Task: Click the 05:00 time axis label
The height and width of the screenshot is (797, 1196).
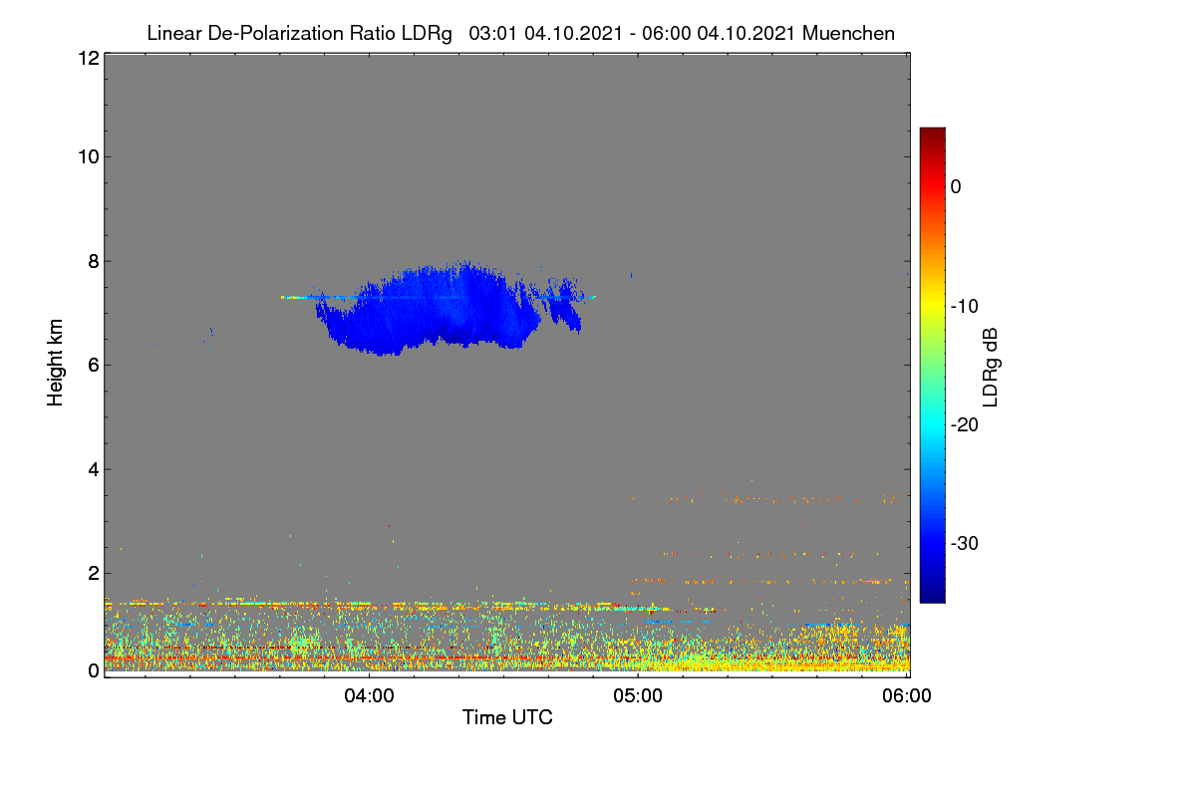Action: tap(638, 696)
